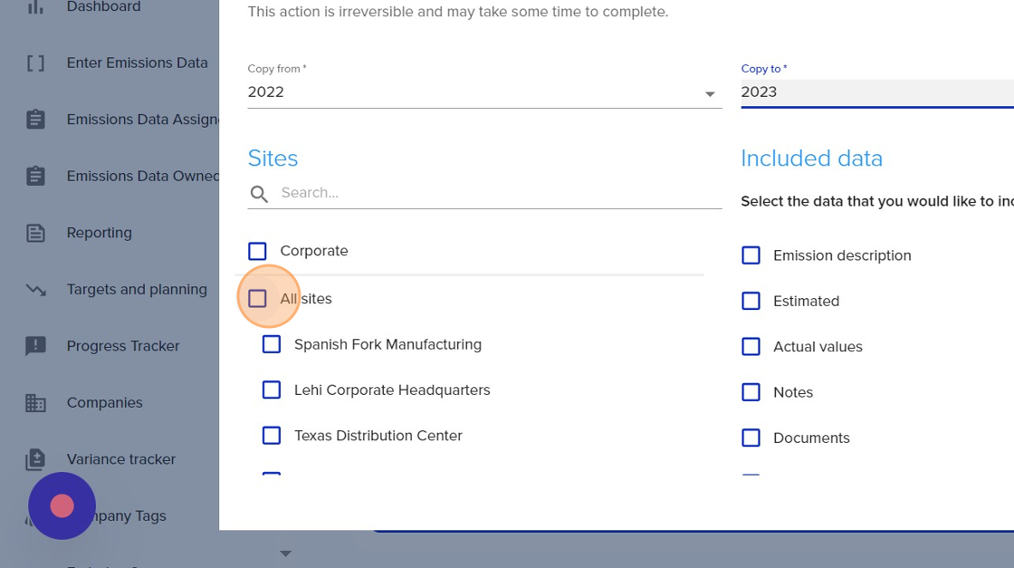
Task: Click the Targets and planning trend icon
Action: (35, 290)
